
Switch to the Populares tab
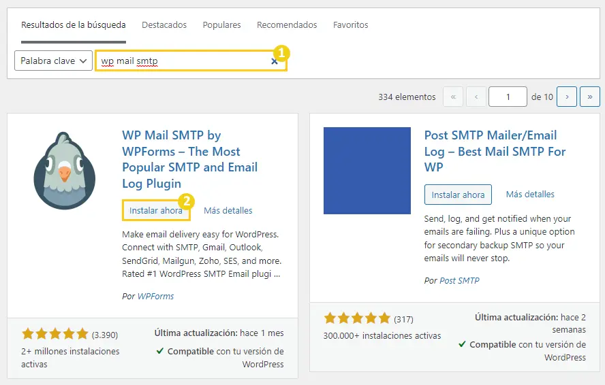tap(221, 25)
